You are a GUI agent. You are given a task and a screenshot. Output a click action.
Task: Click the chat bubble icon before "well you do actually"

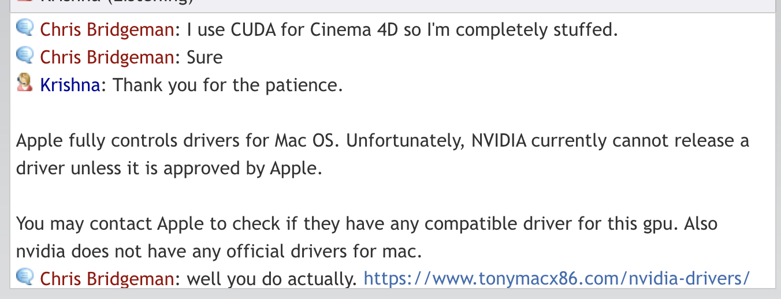click(25, 278)
